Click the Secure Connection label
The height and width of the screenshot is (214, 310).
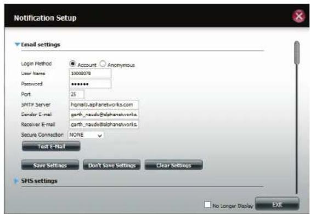click(42, 134)
